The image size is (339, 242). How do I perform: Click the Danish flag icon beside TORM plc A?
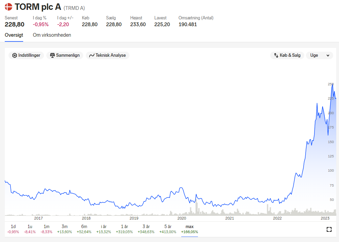9,7
